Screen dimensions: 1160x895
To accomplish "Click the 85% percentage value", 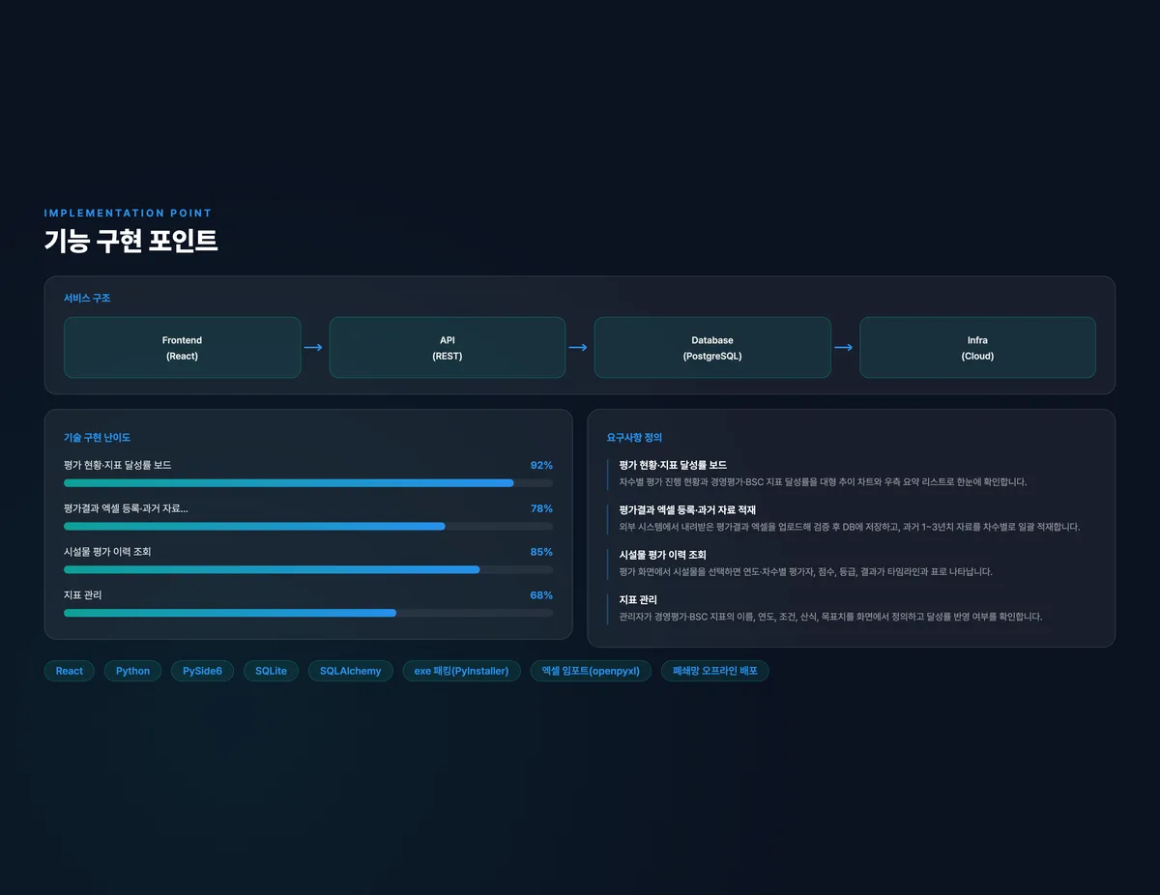I will 541,552.
